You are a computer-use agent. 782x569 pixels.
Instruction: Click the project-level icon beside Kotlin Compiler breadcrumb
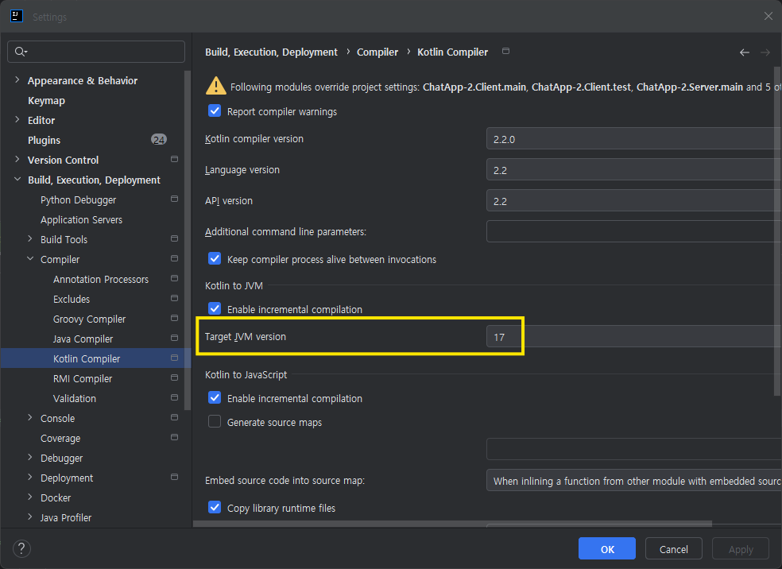505,51
